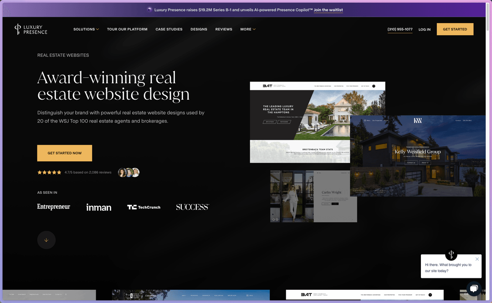Viewport: 492px width, 303px height.
Task: Expand the More menu
Action: click(x=248, y=29)
